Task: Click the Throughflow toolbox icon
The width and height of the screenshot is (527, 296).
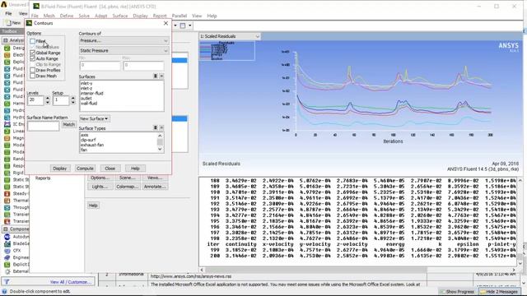Action: click(7, 207)
